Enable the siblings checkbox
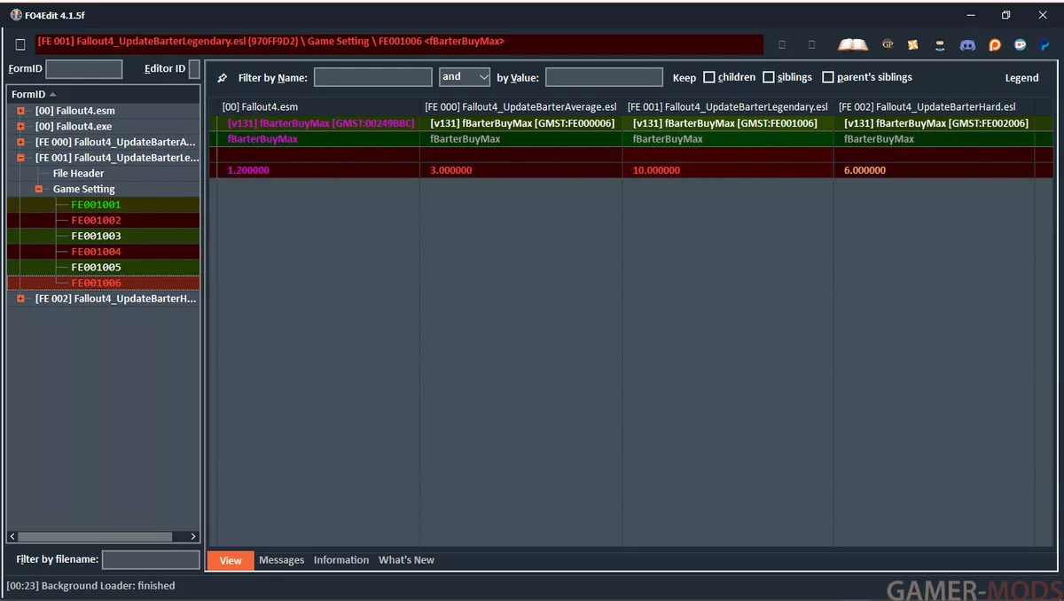Image resolution: width=1064 pixels, height=601 pixels. 769,77
